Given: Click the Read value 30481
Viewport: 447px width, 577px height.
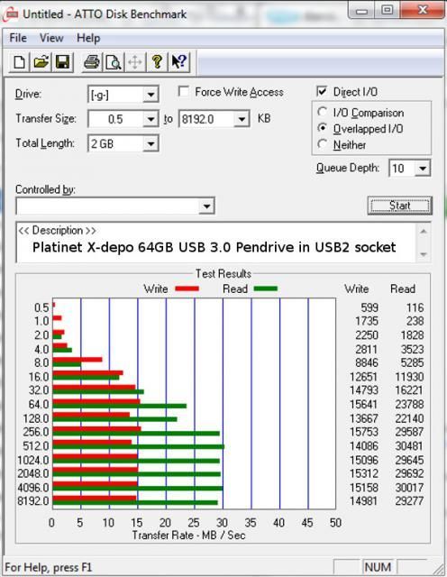Looking at the screenshot, I should pyautogui.click(x=409, y=445).
